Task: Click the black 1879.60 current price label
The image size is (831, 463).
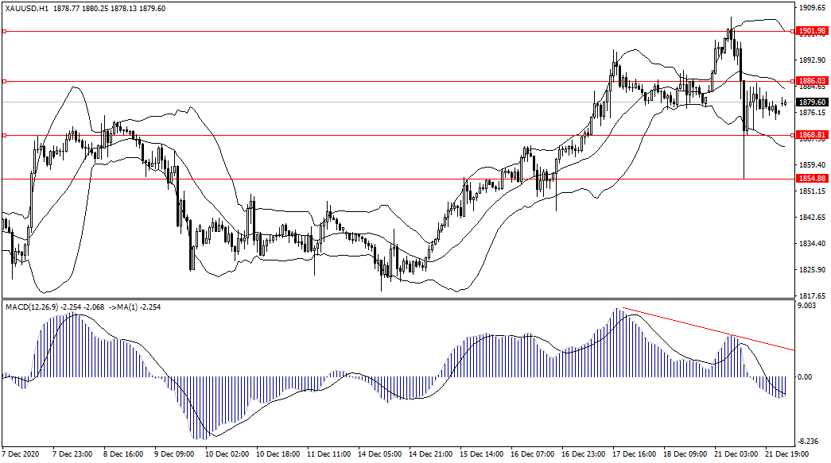Action: click(x=811, y=102)
